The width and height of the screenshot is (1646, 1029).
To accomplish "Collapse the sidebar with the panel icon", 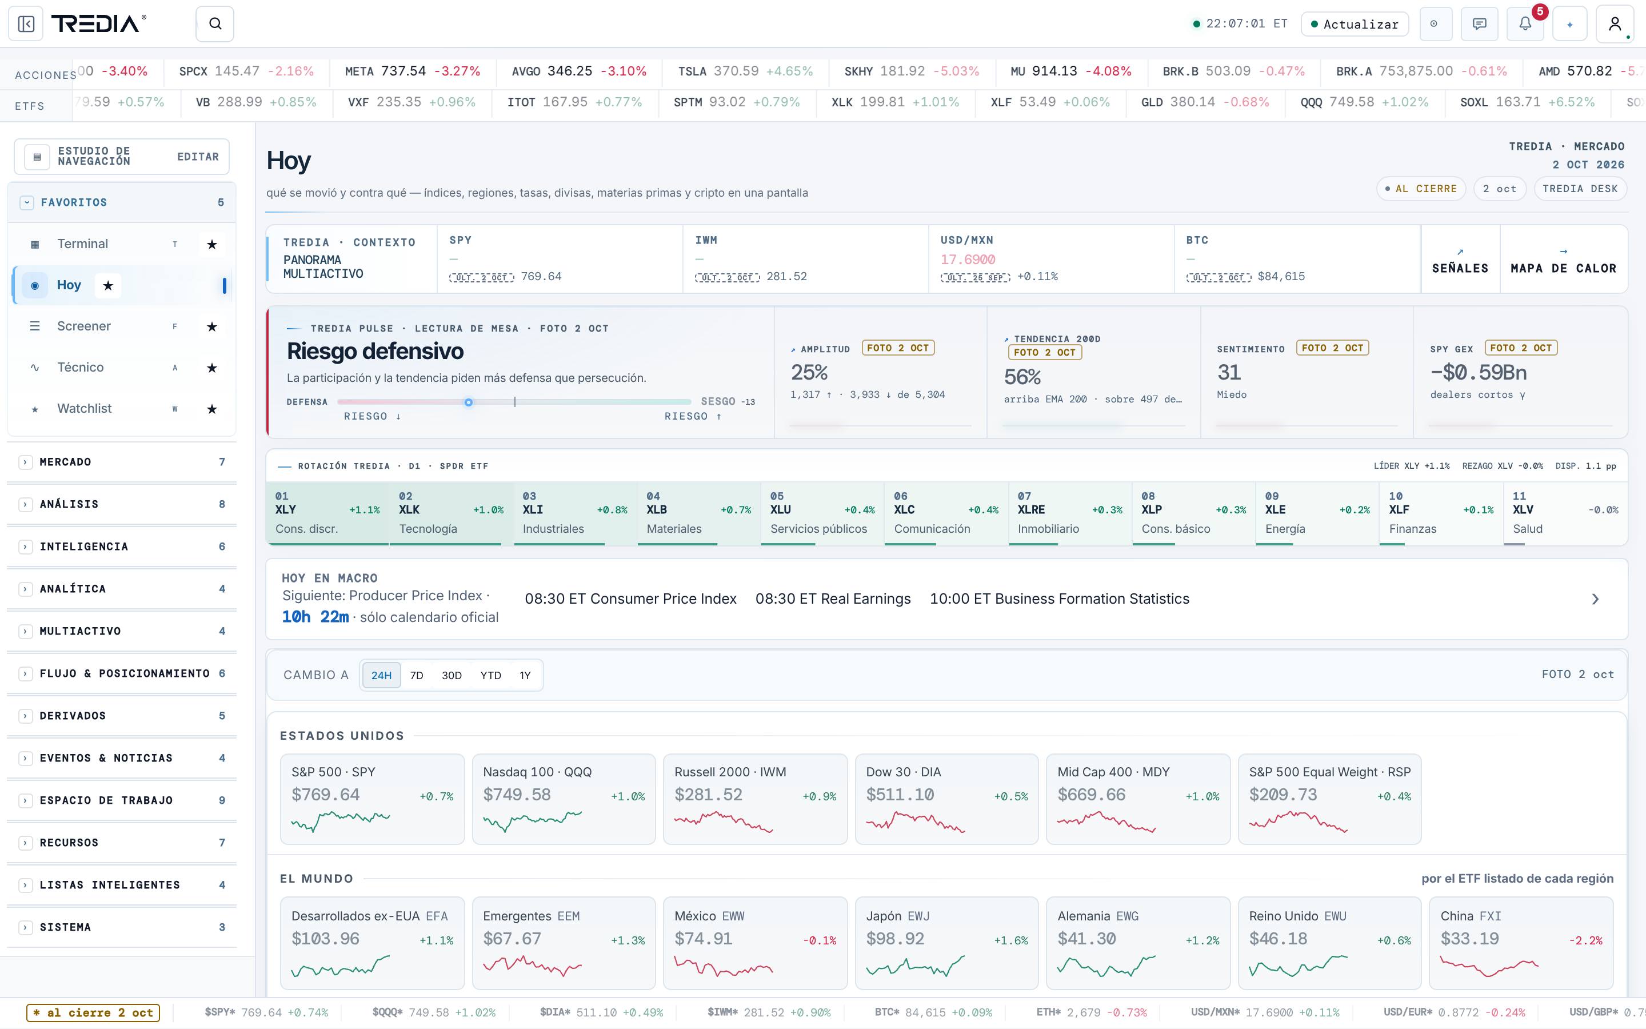I will coord(26,24).
